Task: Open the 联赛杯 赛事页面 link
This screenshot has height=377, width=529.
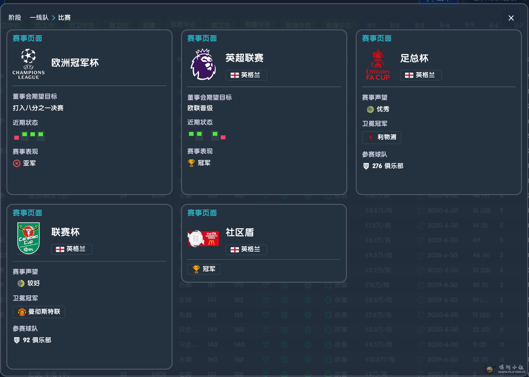Action: 27,213
